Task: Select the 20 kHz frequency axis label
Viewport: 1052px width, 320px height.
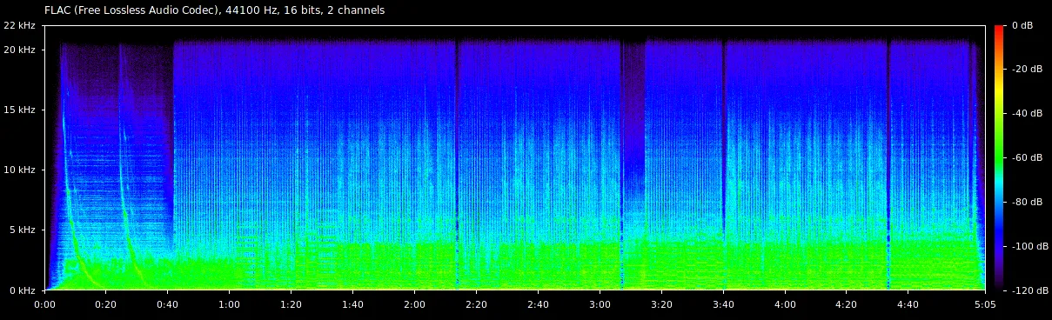Action: click(20, 50)
